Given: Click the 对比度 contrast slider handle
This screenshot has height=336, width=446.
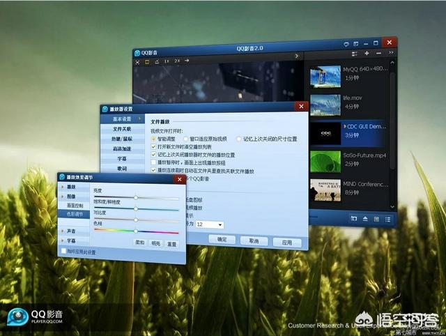Looking at the screenshot, I should point(136,220).
